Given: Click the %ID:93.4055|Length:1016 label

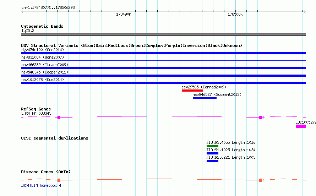Looking at the screenshot, I should (231, 142).
